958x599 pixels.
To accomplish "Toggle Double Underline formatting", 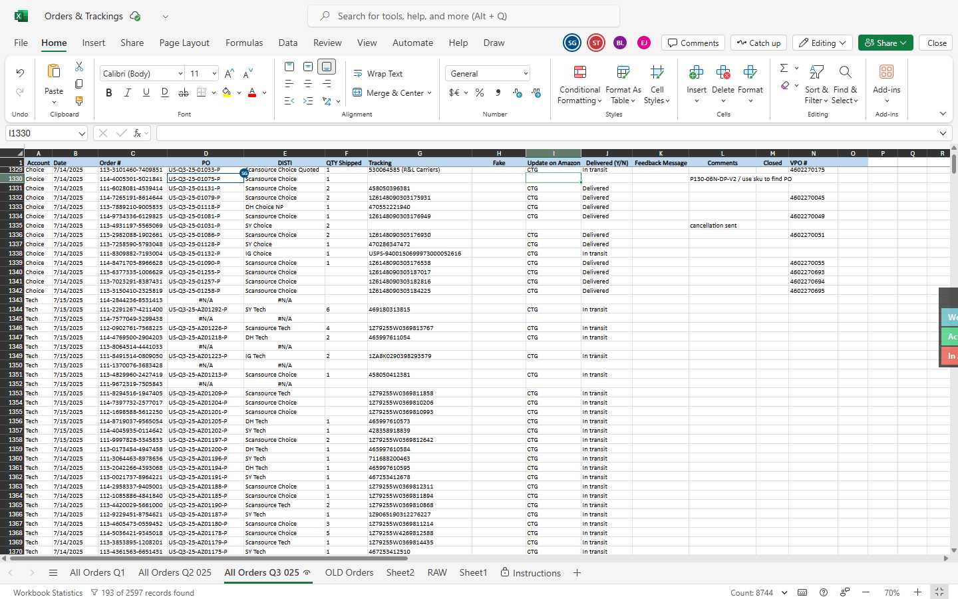I will (x=164, y=93).
